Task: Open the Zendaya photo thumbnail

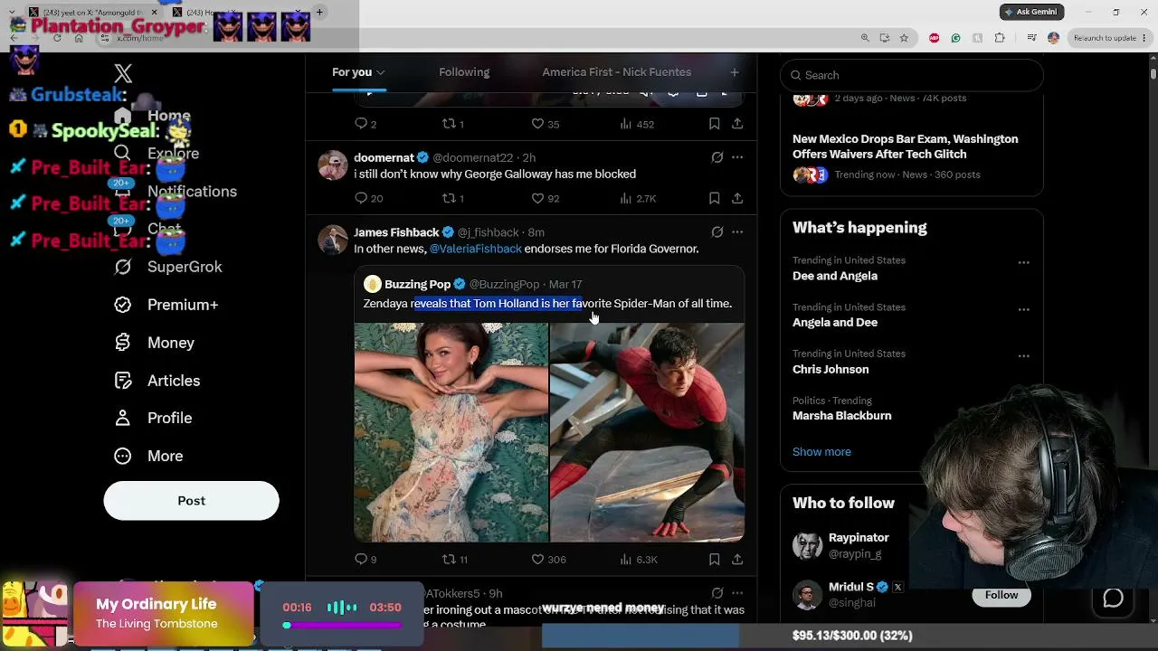Action: pyautogui.click(x=451, y=433)
